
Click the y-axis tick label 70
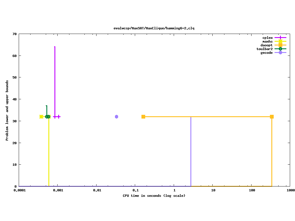point(14,34)
